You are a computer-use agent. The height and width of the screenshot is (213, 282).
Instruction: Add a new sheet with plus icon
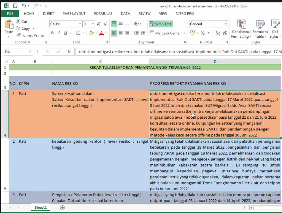[x=62, y=208]
